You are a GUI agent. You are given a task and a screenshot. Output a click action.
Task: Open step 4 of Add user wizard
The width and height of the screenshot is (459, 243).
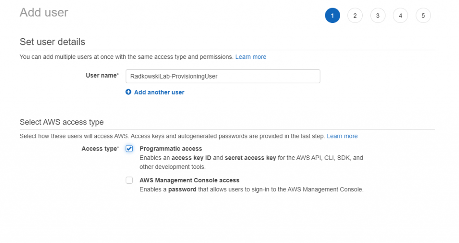click(400, 16)
